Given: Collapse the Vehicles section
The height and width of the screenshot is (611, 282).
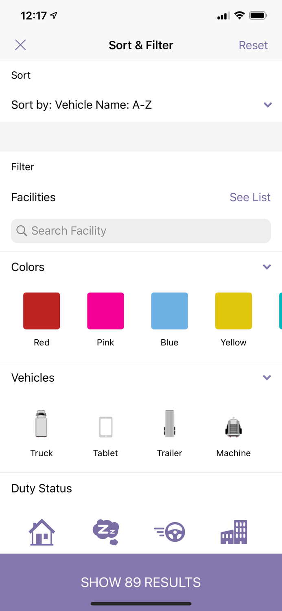Looking at the screenshot, I should 267,377.
